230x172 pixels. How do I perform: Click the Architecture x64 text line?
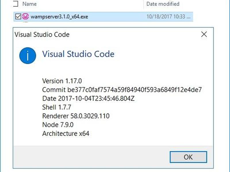click(66, 134)
